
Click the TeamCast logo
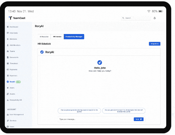coord(17,18)
